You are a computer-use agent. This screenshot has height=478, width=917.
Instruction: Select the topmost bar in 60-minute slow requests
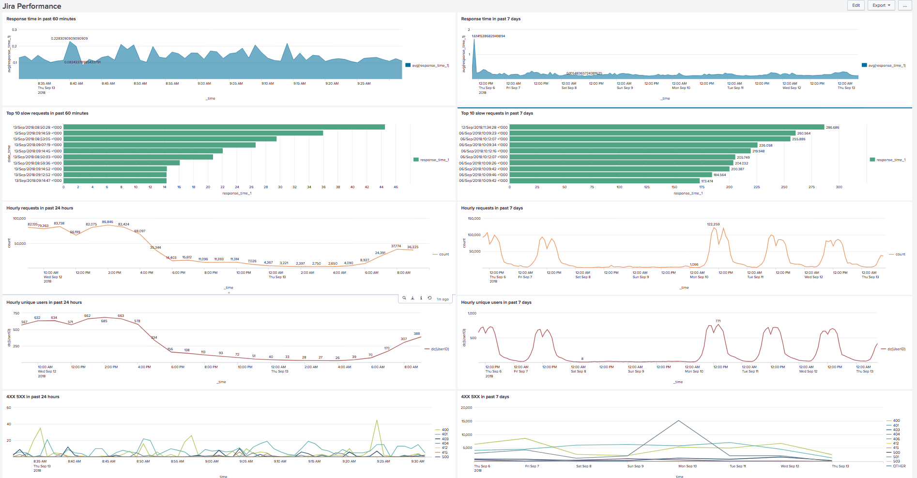pyautogui.click(x=223, y=127)
